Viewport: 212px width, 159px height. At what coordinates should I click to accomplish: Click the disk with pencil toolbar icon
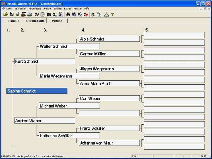(x=18, y=14)
